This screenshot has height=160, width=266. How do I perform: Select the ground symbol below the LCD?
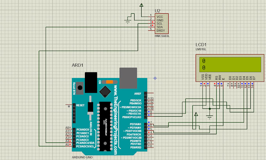point(210,117)
